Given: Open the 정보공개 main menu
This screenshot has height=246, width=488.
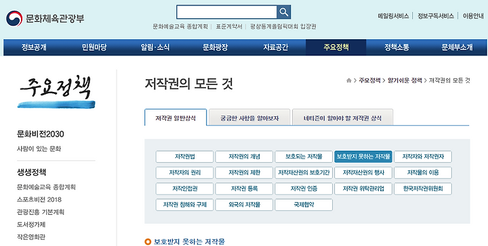Looking at the screenshot, I should point(34,47).
